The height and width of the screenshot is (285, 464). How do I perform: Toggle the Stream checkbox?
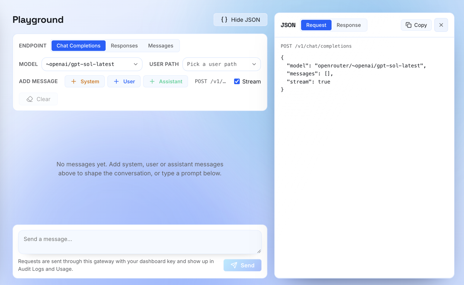click(x=237, y=81)
